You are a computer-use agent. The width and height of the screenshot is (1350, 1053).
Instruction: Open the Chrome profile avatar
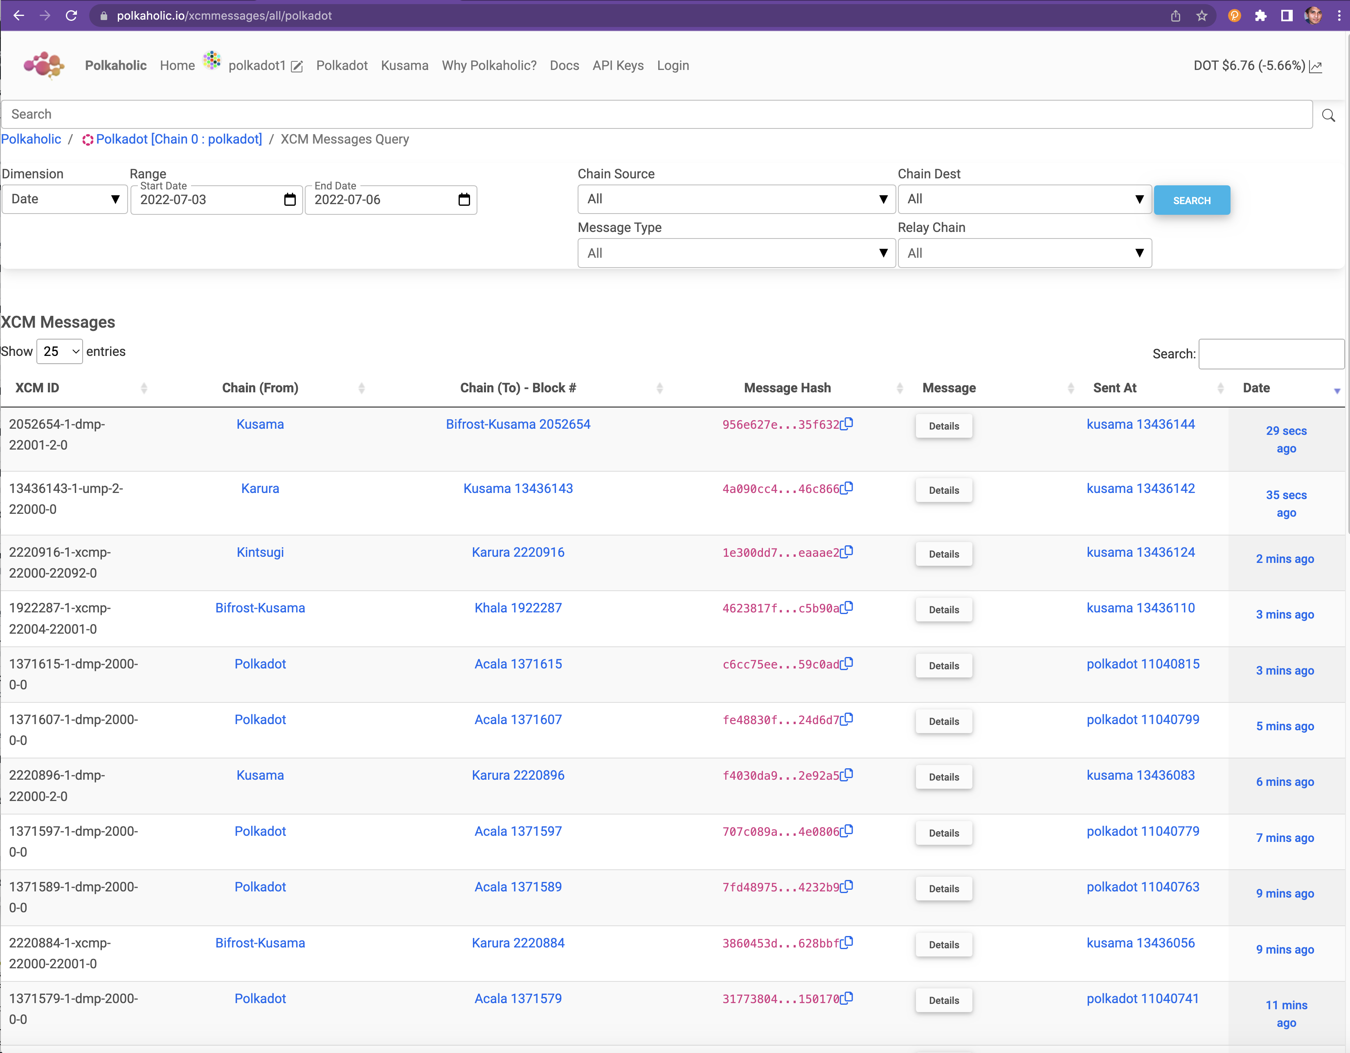pyautogui.click(x=1313, y=16)
